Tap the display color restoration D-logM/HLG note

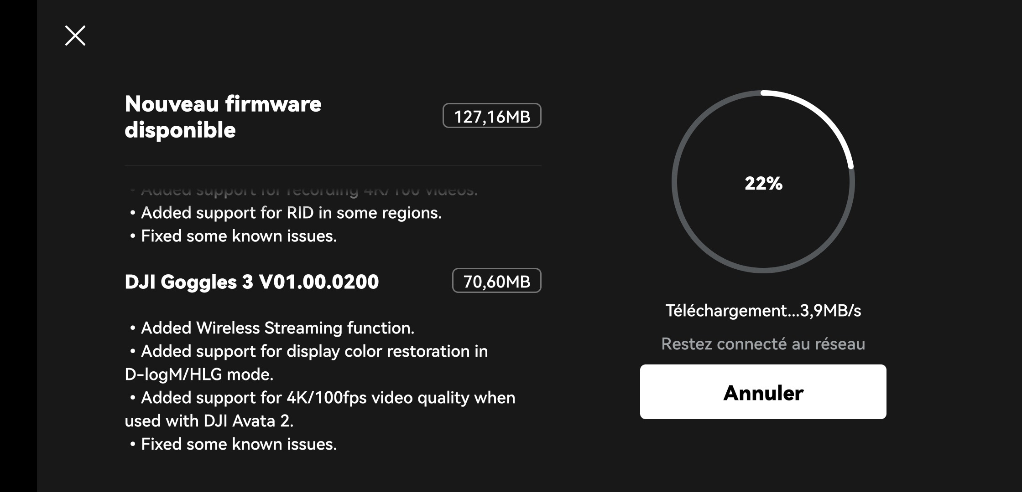pos(307,363)
